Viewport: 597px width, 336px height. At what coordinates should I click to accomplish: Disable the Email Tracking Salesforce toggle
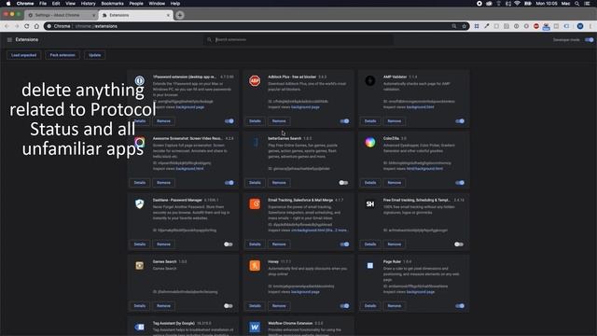pyautogui.click(x=344, y=245)
